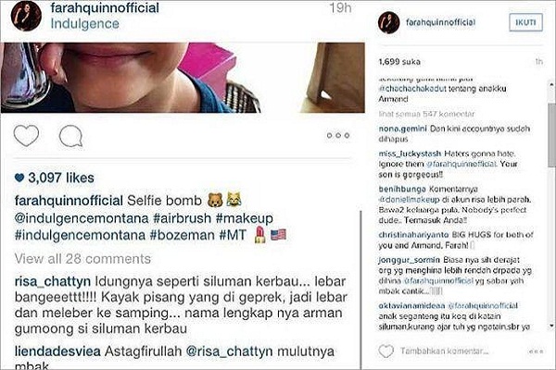This screenshot has height=370, width=556.
Task: Open the comment speech bubble icon
Action: pyautogui.click(x=71, y=136)
